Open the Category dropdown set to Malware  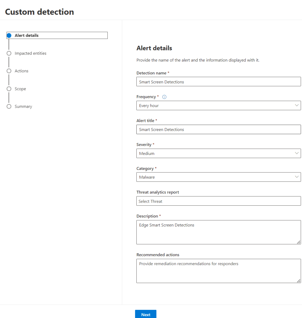(x=218, y=177)
